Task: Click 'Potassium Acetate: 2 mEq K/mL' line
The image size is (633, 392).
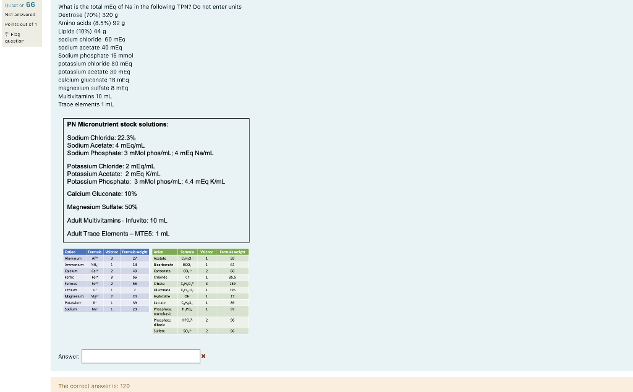Action: pos(114,174)
